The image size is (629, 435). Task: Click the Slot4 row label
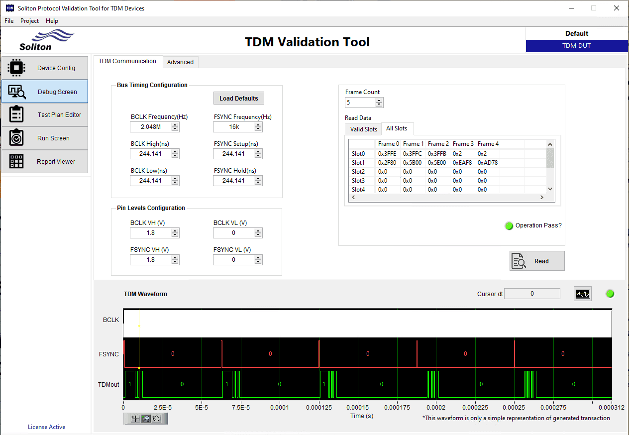click(x=358, y=190)
